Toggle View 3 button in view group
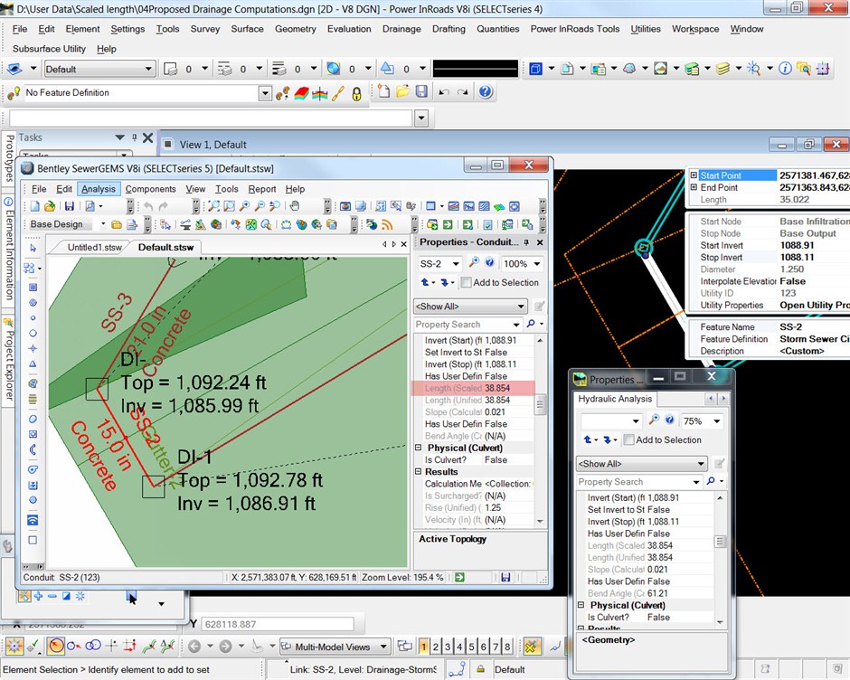 448,647
